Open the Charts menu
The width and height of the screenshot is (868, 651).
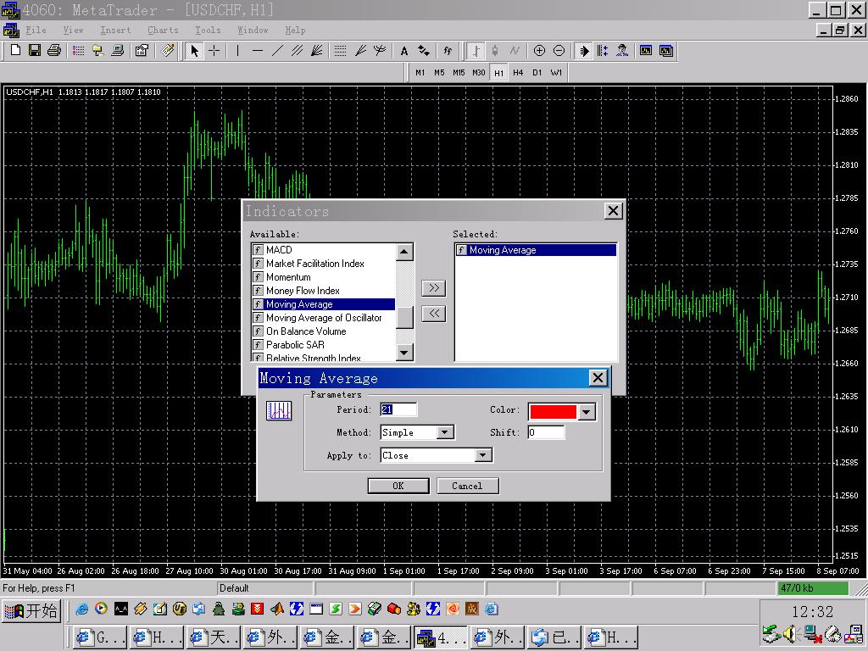[163, 30]
